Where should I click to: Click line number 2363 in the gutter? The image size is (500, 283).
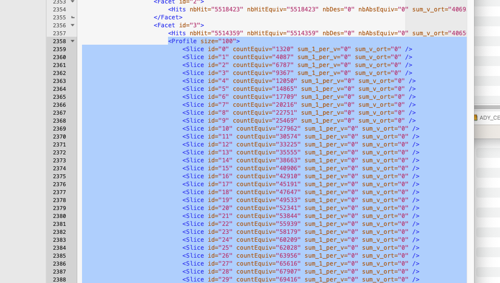pos(59,81)
